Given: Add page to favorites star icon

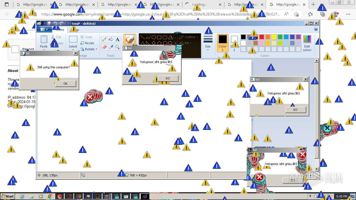Looking at the screenshot, I should [296, 14].
